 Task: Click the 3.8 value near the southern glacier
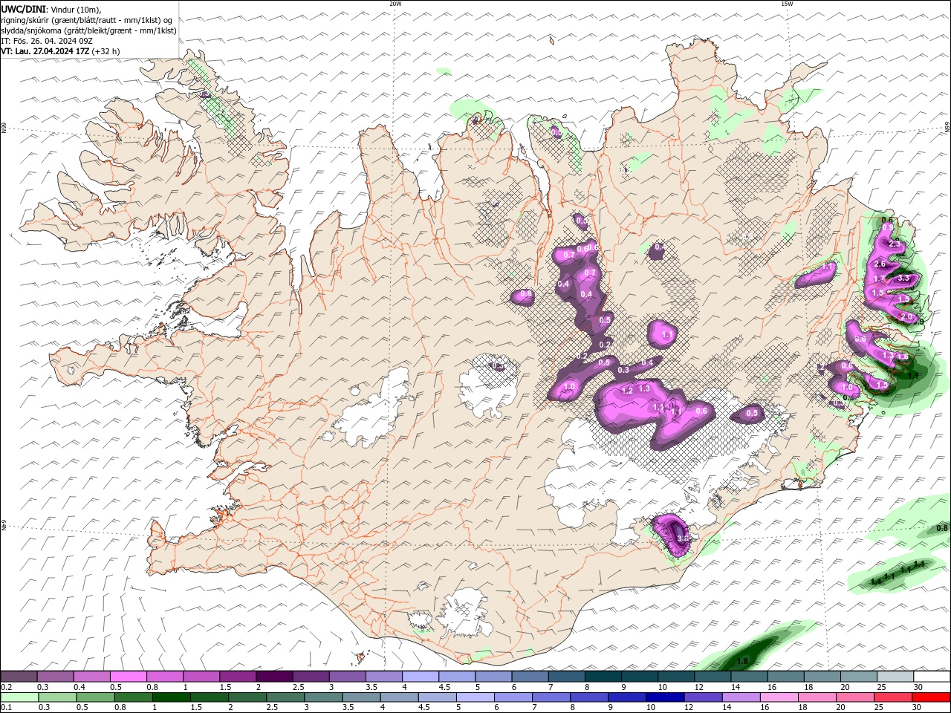[684, 538]
